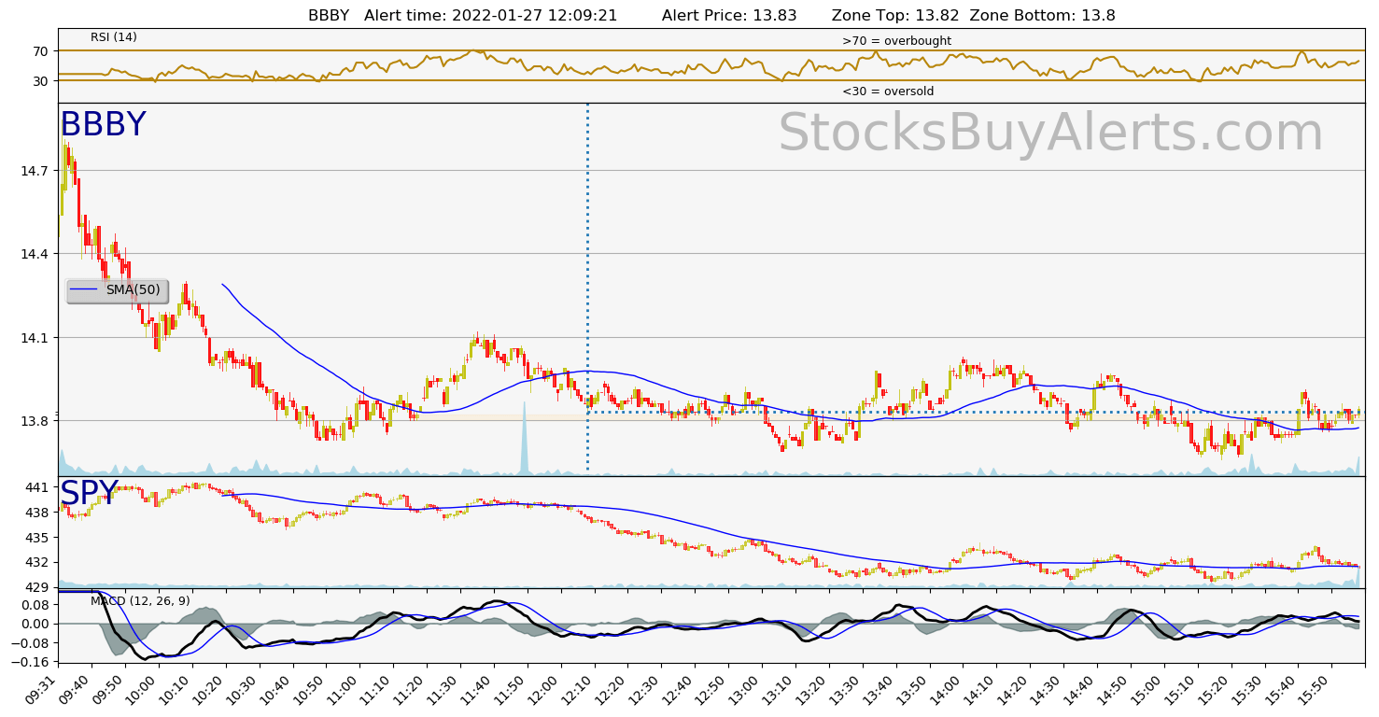Click the "Alert time: 2022-01-27 12:09:21" title text

coord(491,15)
